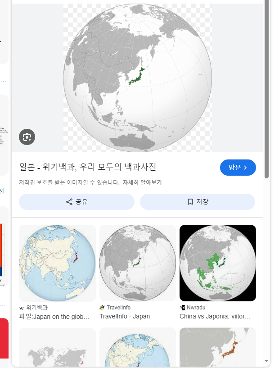Screen dimensions: 279x368
Task: Click the TravelInfo favicon icon
Action: (x=102, y=308)
